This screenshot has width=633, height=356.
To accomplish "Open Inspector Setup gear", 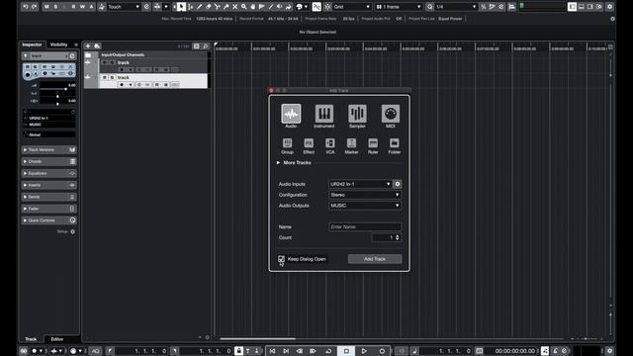I will [x=72, y=231].
